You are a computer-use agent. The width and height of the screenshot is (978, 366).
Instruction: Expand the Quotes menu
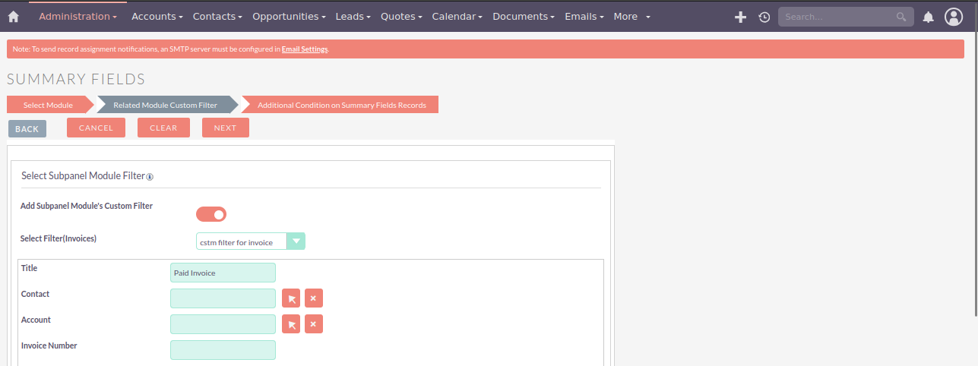[x=401, y=17]
